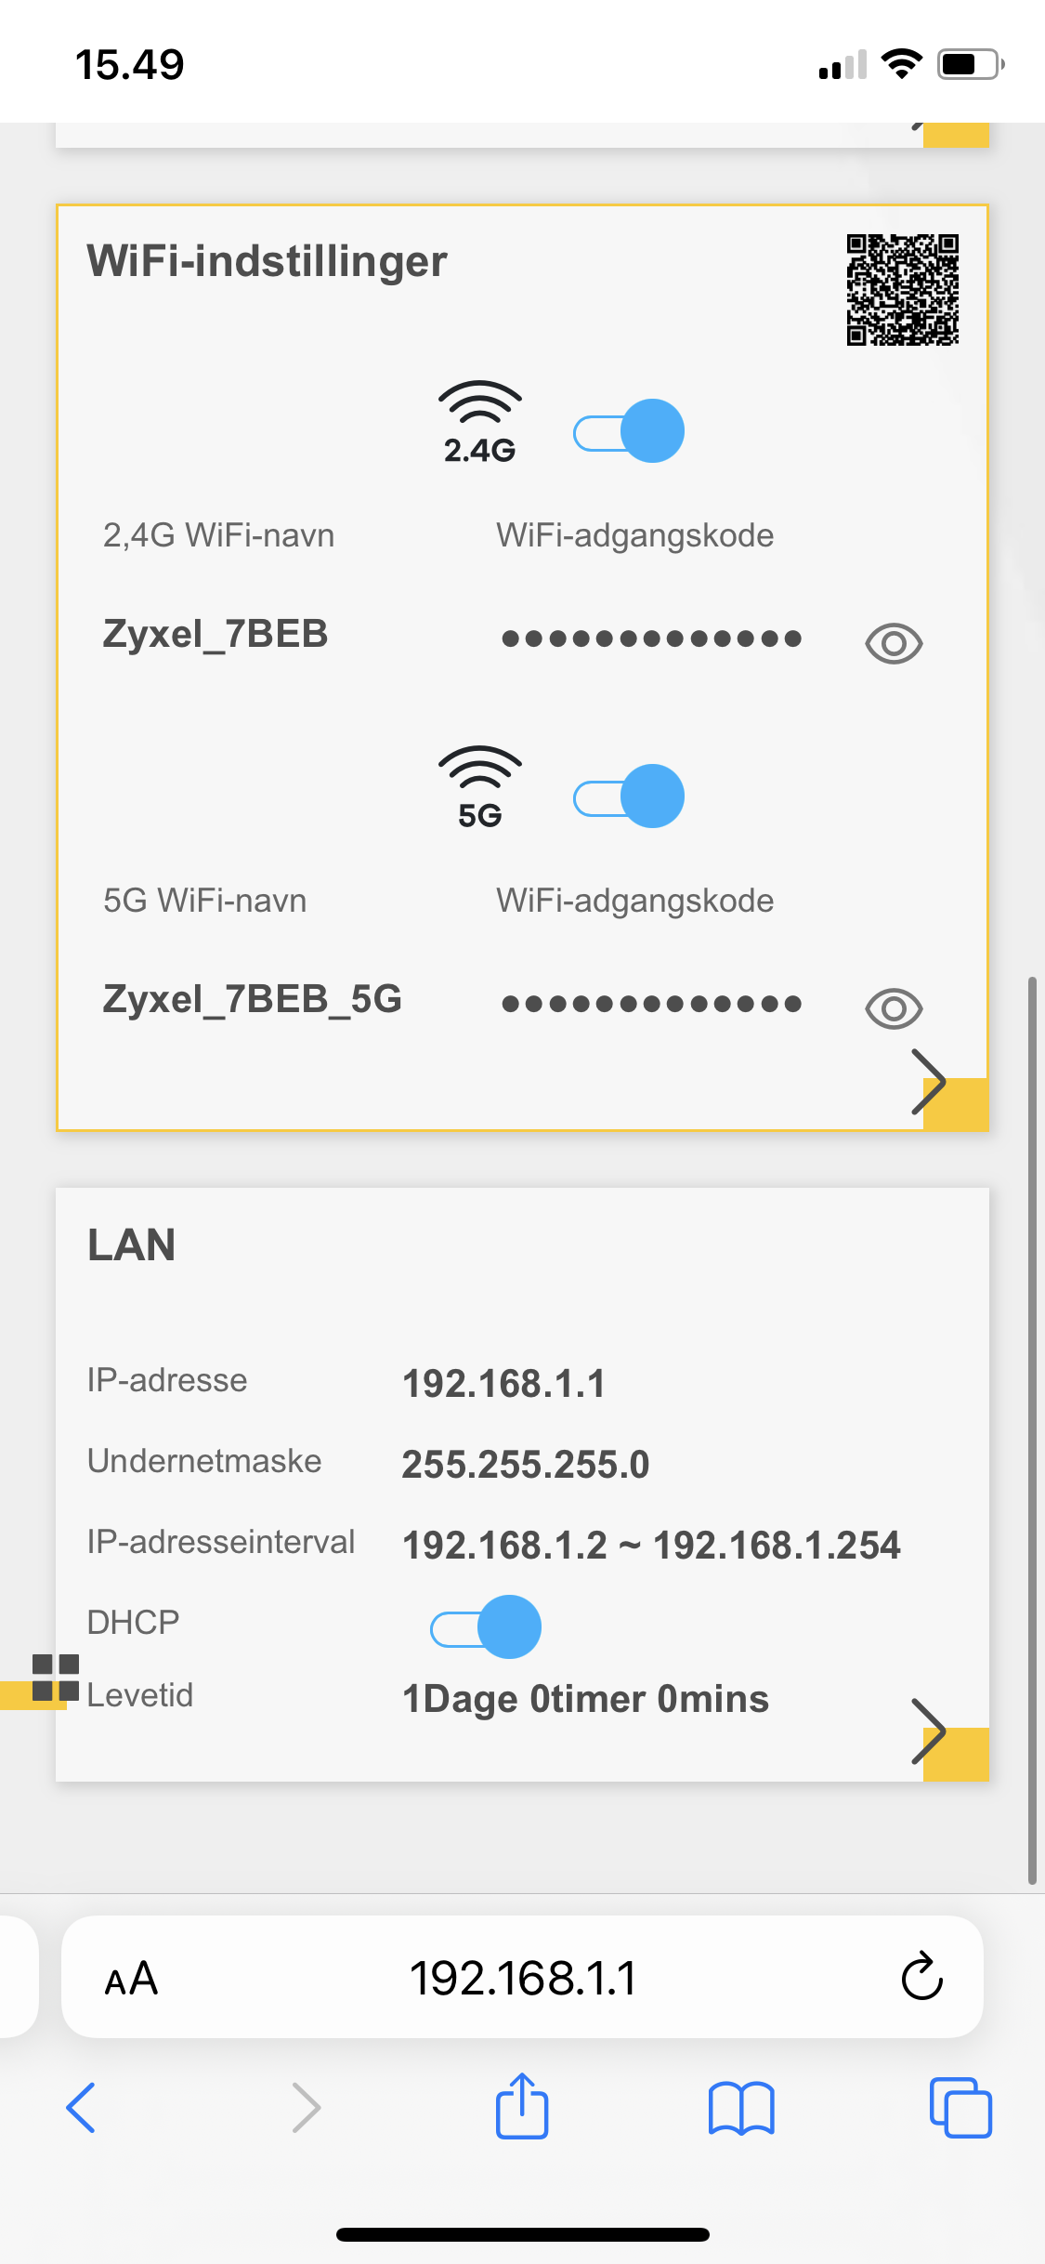1045x2264 pixels.
Task: Turn off the DHCP toggle
Action: [x=486, y=1627]
